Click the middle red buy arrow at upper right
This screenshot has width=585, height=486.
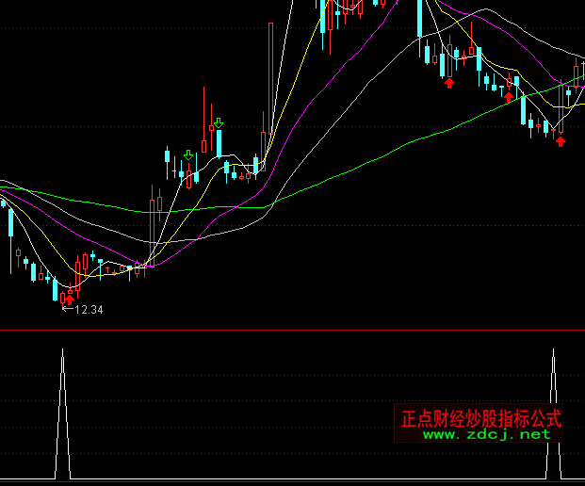pyautogui.click(x=509, y=96)
